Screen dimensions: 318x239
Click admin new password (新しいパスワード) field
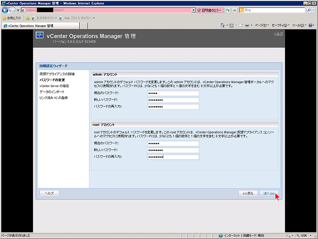click(x=173, y=100)
